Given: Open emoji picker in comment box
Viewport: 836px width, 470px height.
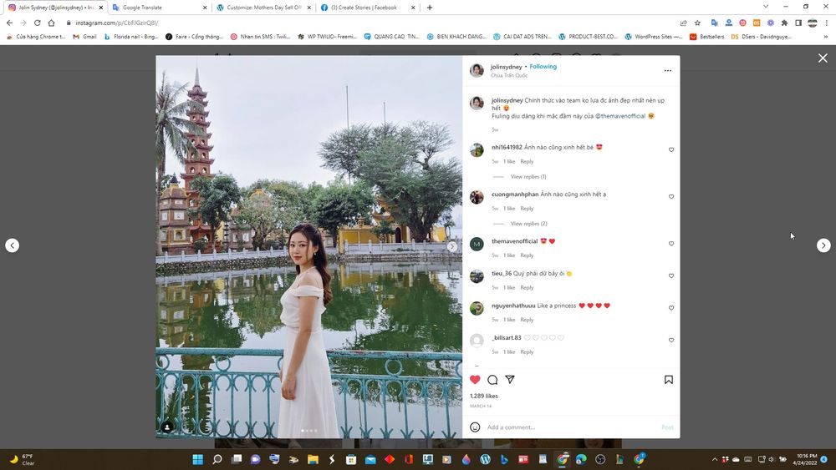Looking at the screenshot, I should (x=475, y=427).
